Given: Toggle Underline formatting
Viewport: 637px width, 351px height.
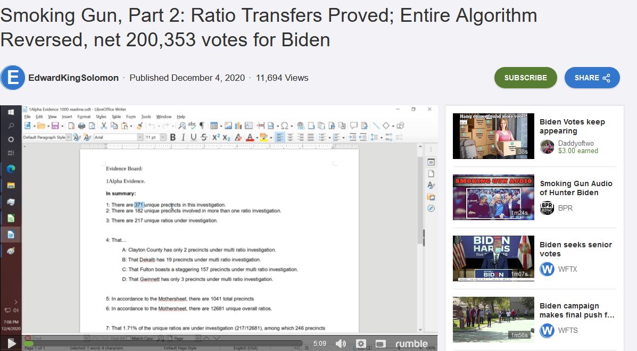Looking at the screenshot, I should pyautogui.click(x=193, y=137).
